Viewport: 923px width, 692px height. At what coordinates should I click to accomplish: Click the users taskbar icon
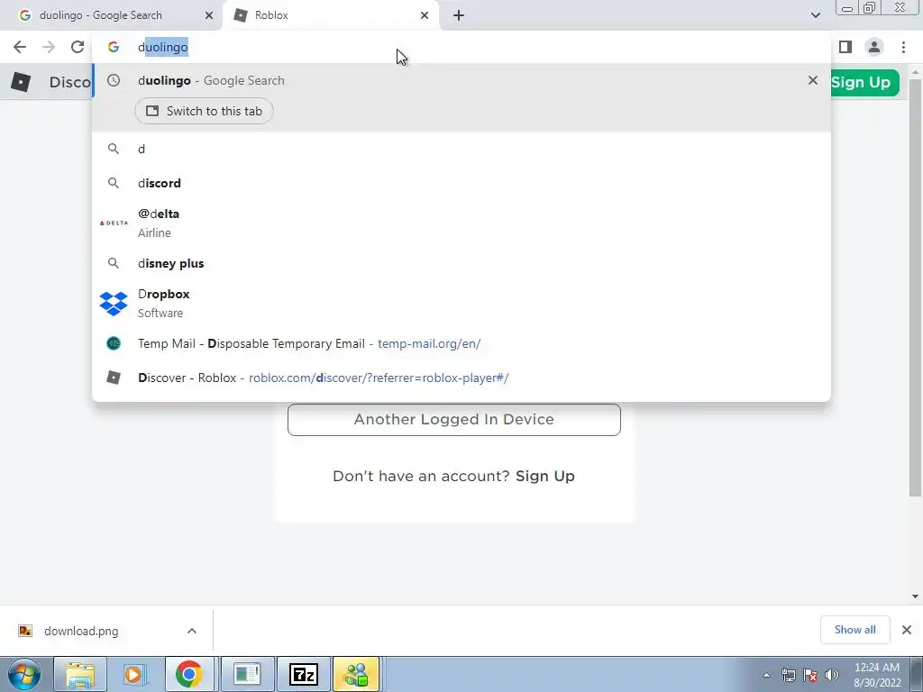(x=356, y=674)
